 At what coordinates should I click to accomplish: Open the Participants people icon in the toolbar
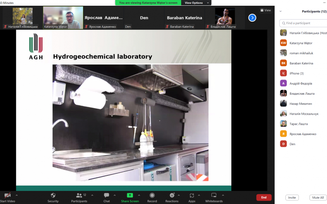[79, 195]
